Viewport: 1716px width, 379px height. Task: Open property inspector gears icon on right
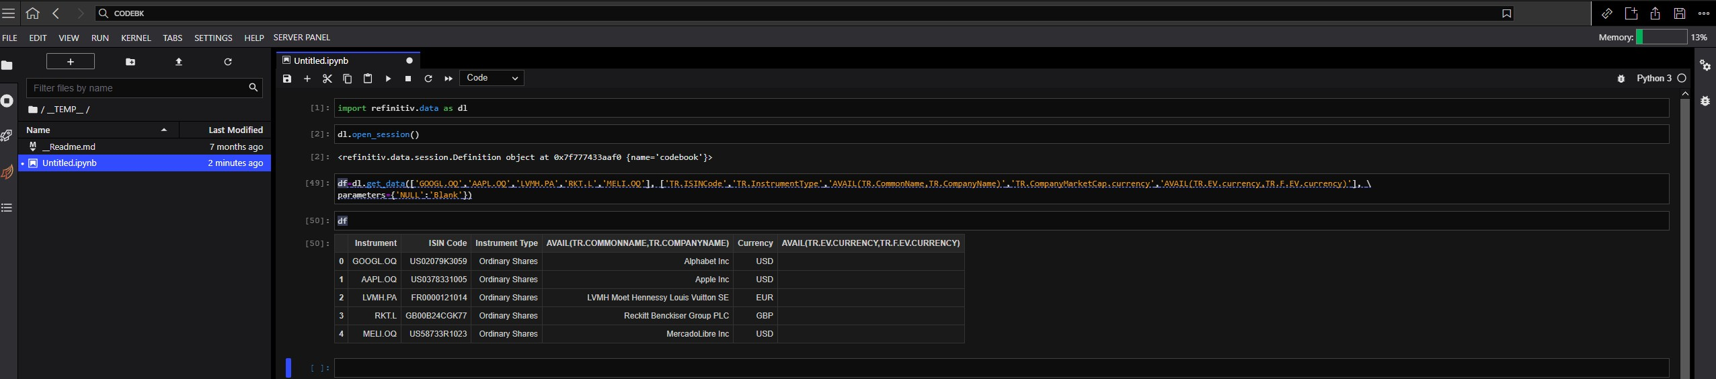point(1705,65)
